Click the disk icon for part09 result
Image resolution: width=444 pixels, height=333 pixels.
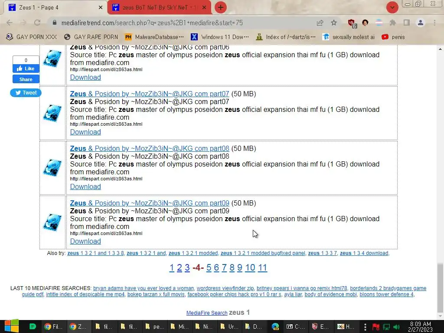tap(52, 222)
